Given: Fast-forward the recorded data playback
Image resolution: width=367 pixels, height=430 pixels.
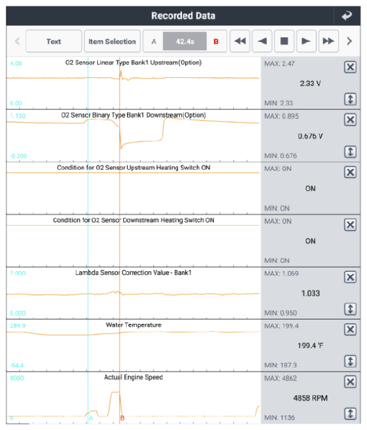Looking at the screenshot, I should pos(328,41).
